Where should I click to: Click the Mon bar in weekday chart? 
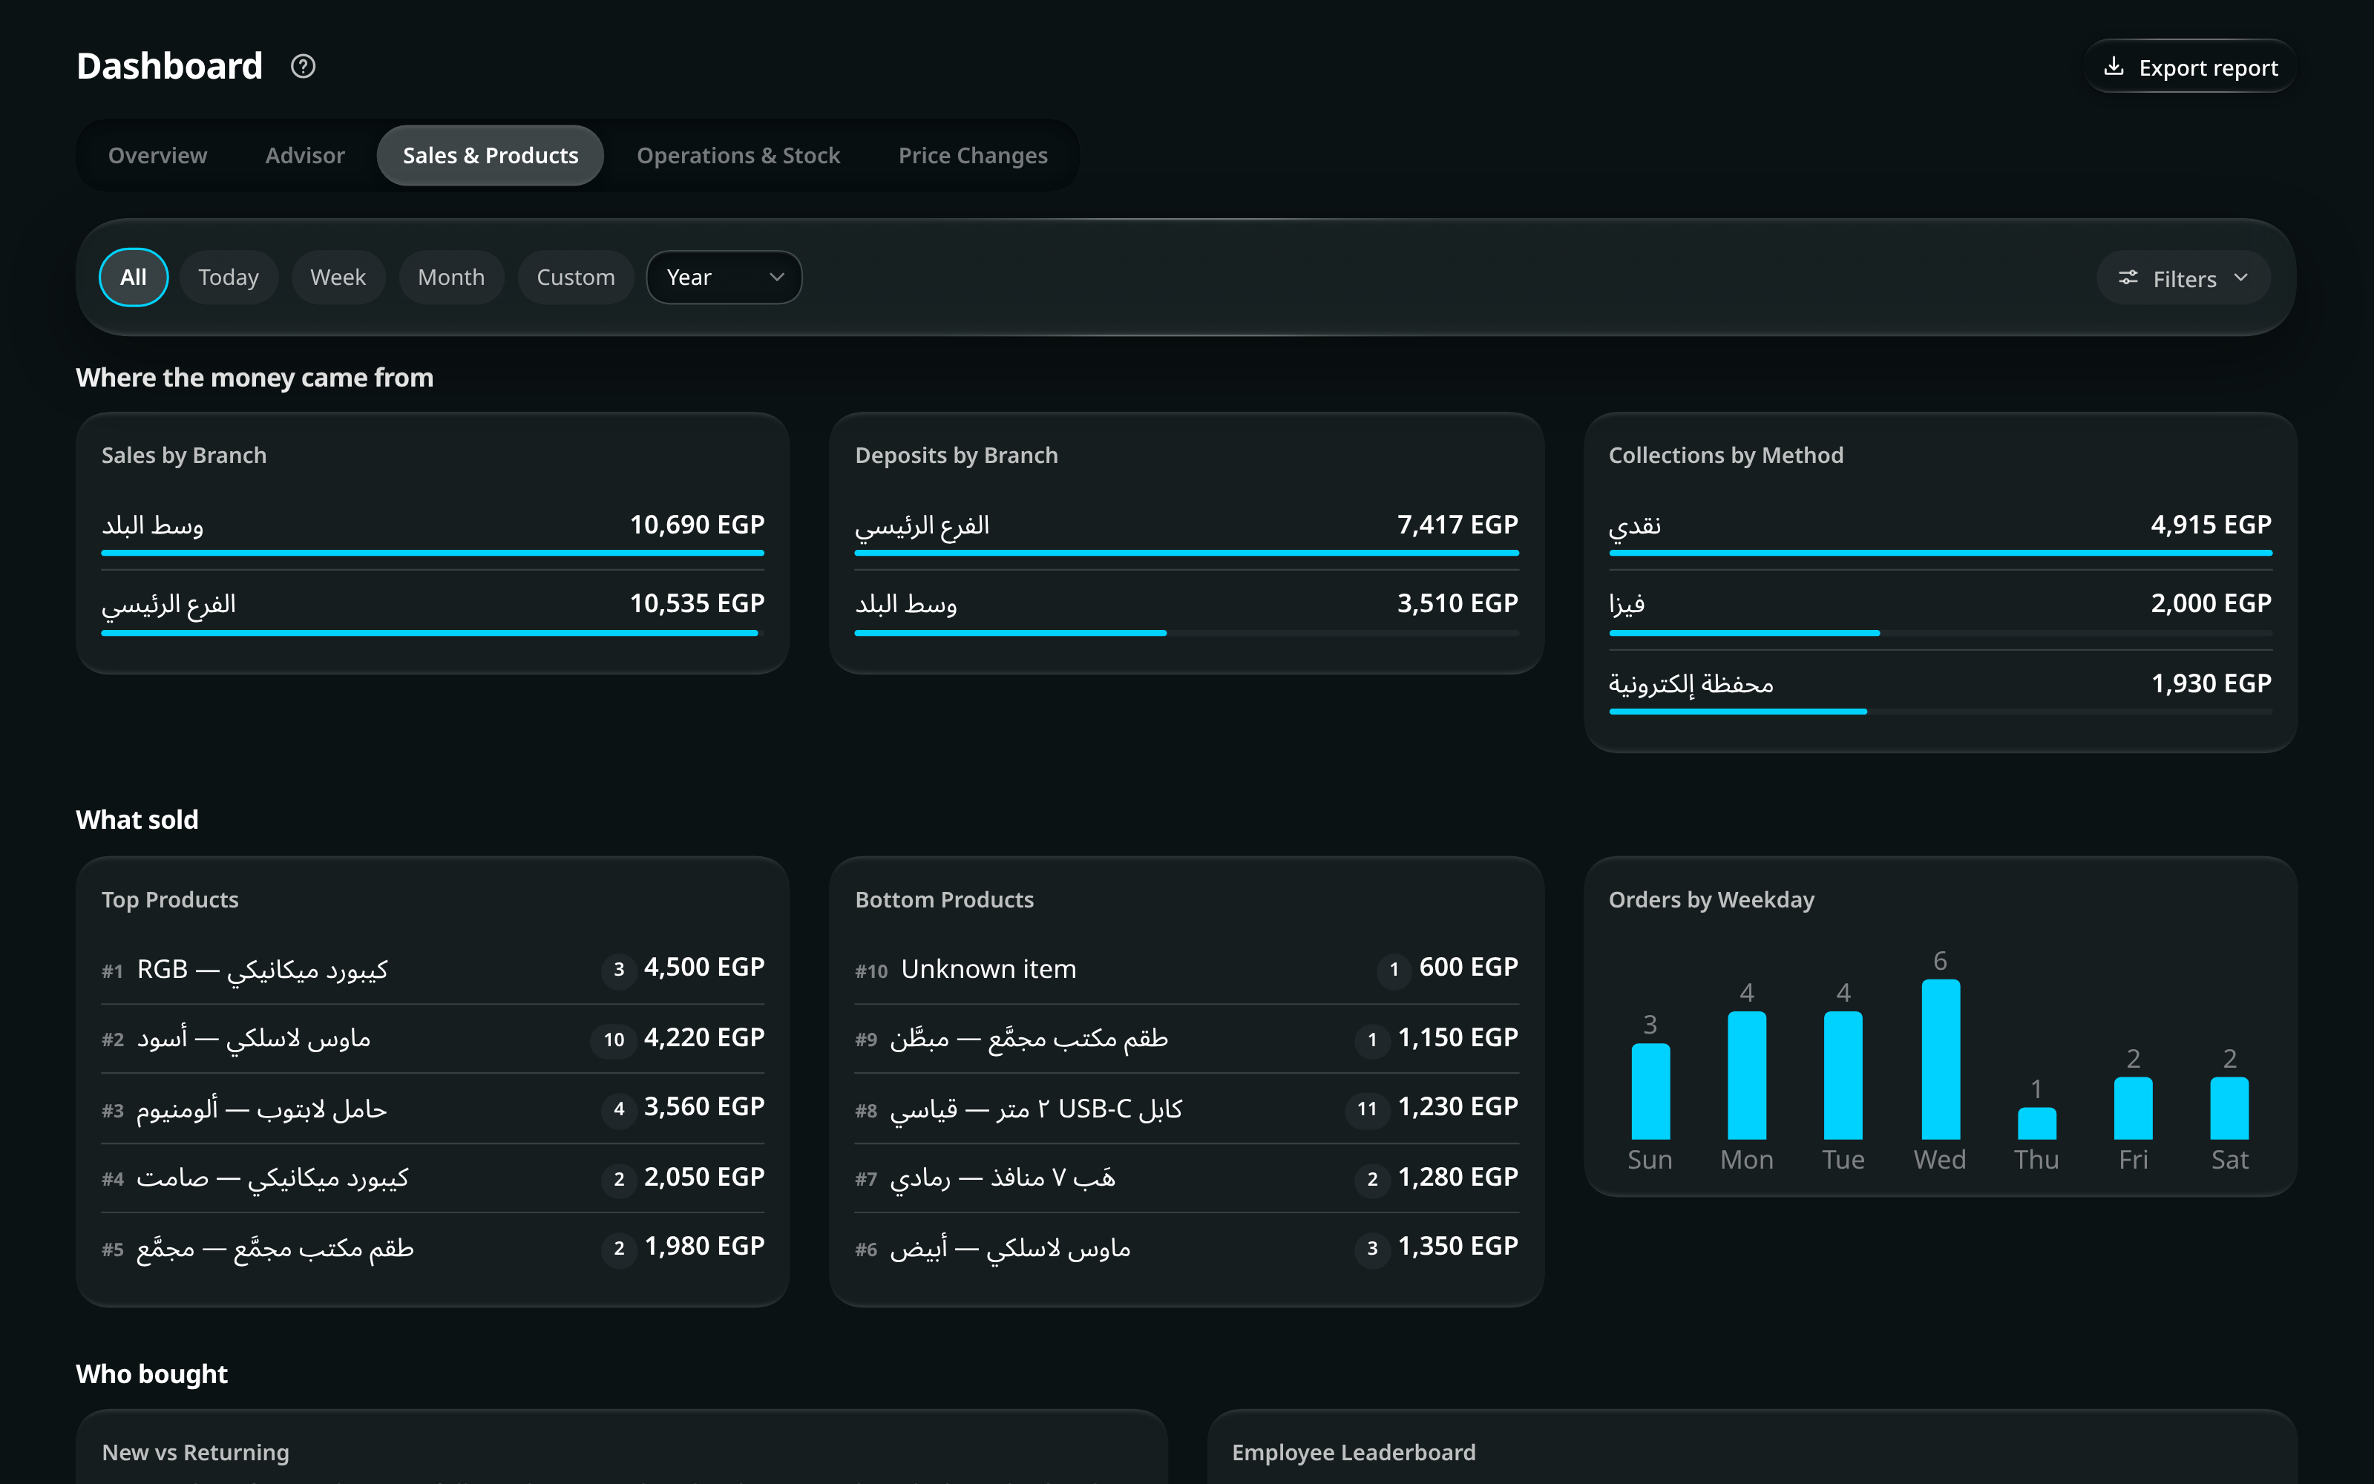click(1747, 1076)
